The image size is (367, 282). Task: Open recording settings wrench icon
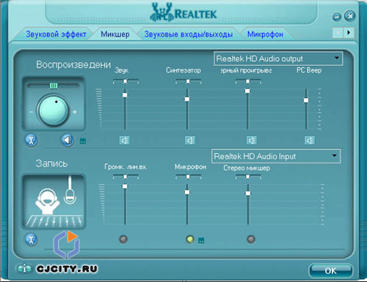pyautogui.click(x=32, y=240)
